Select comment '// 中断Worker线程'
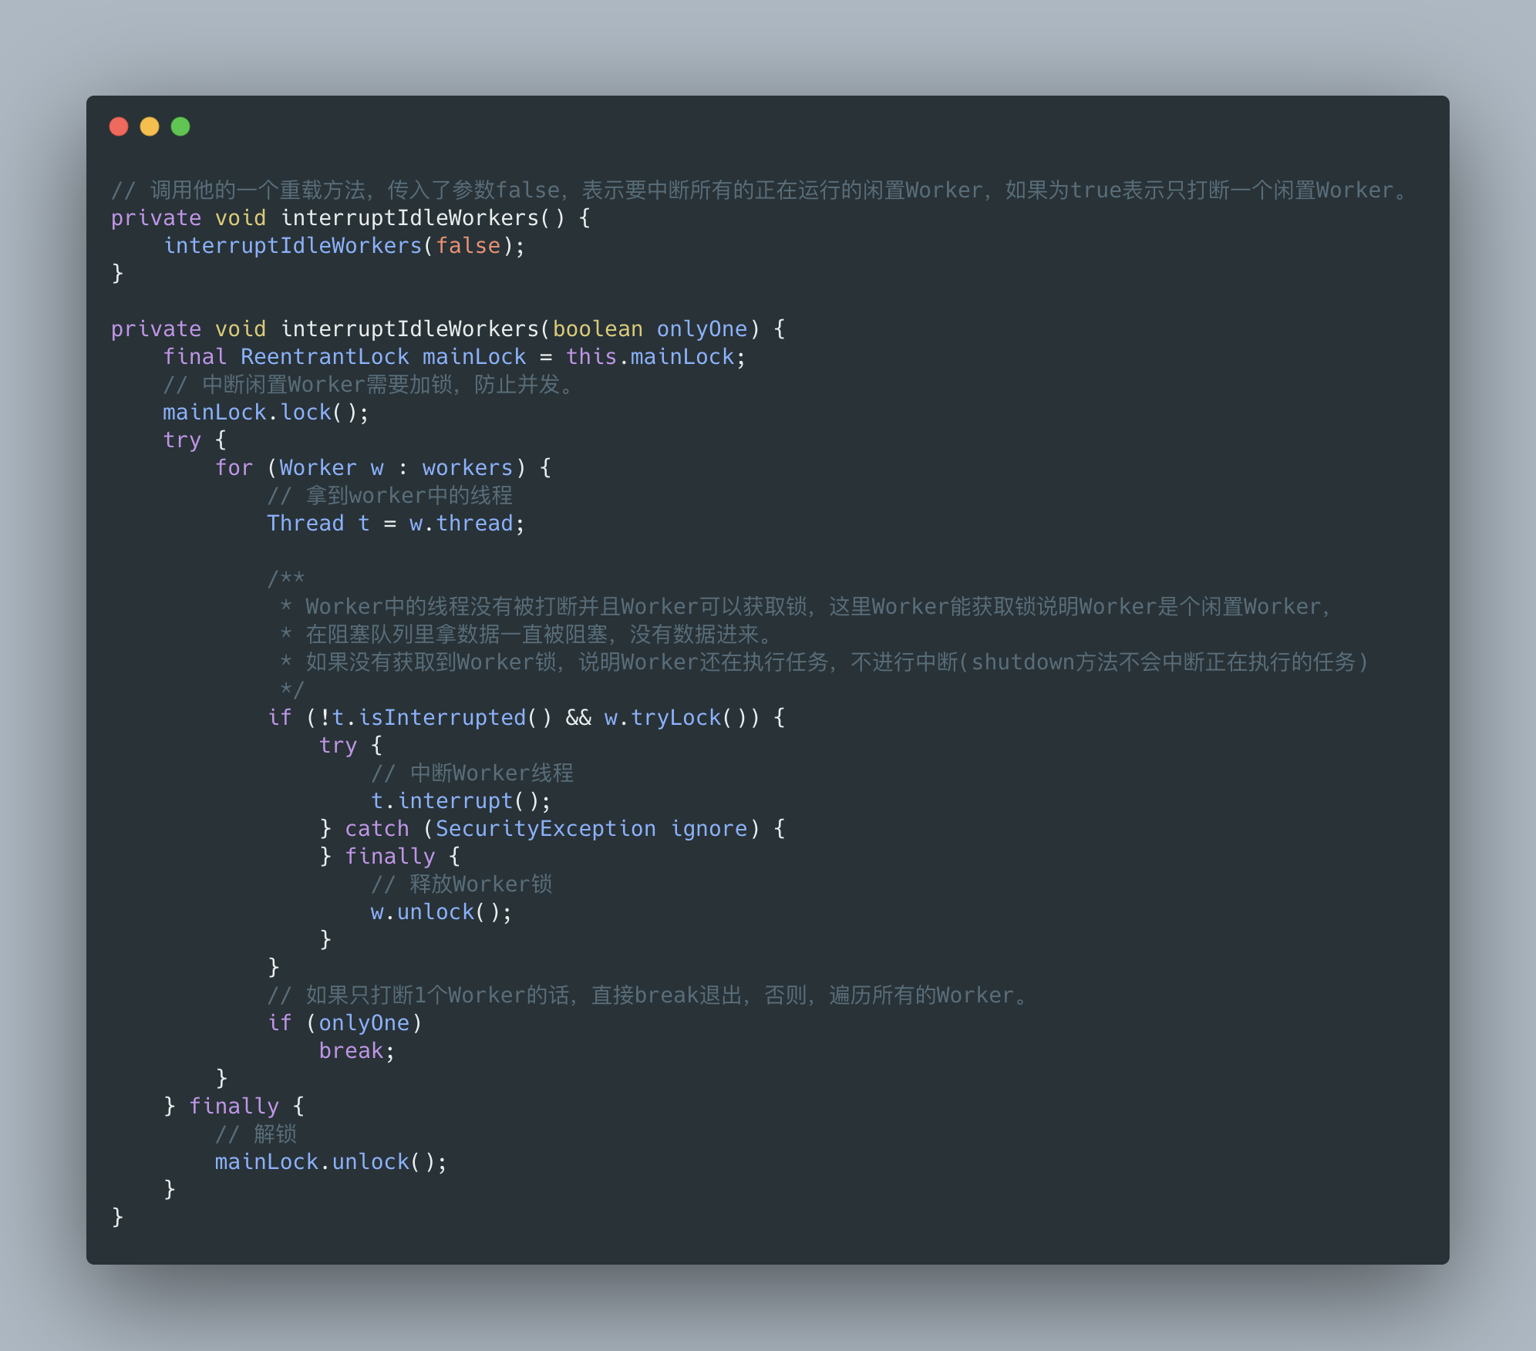Screen dimensions: 1536x1351 pyautogui.click(x=472, y=773)
